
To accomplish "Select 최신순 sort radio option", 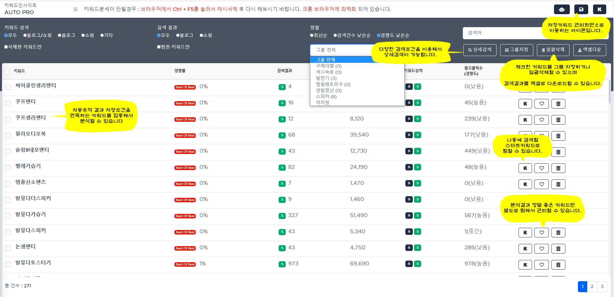I will tap(312, 35).
